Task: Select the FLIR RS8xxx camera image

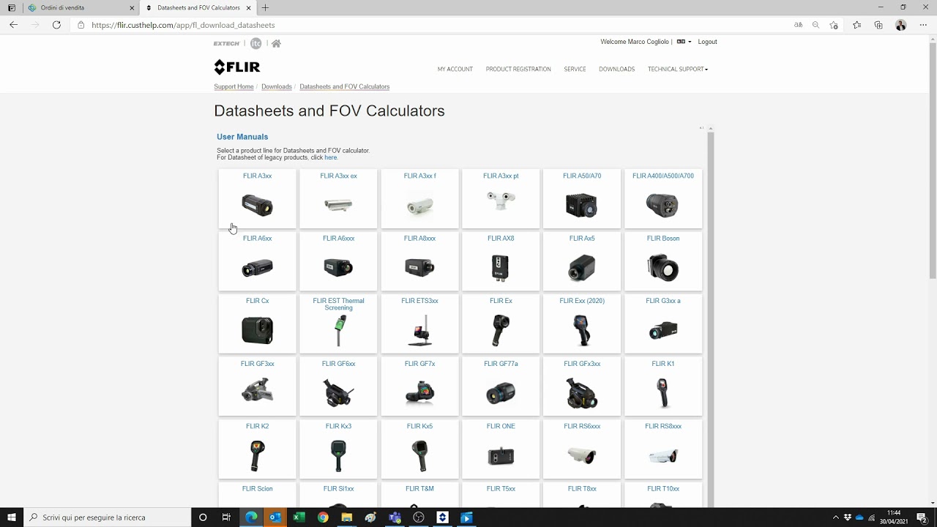Action: (662, 456)
